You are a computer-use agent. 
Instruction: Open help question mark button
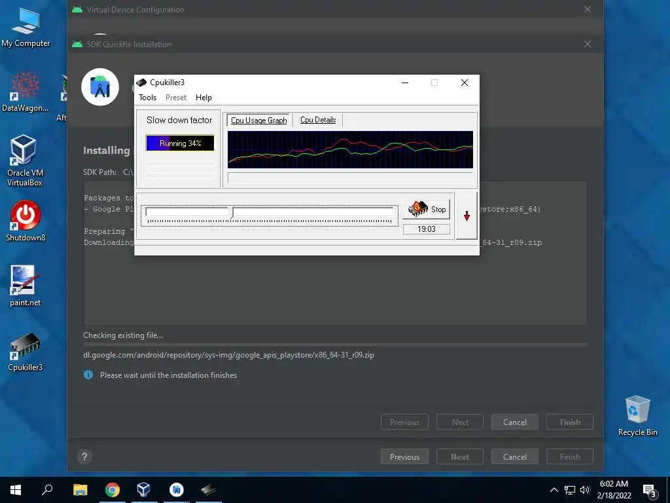[84, 456]
